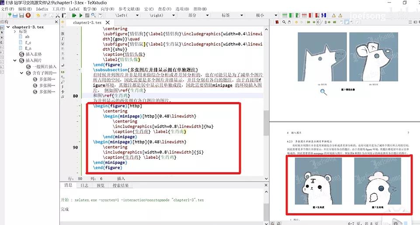Switch to the 搜索结果 search results tab
This screenshot has height=225, width=420.
[121, 185]
